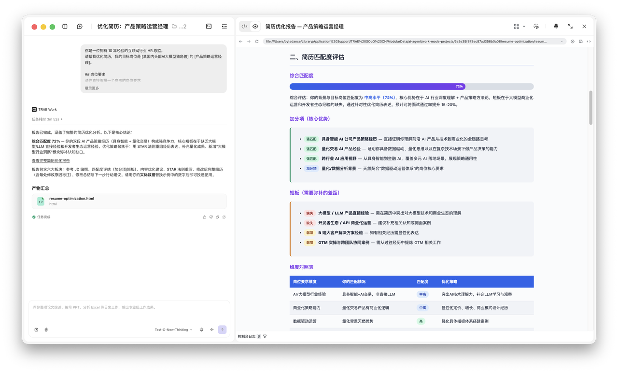Screen dimensions: 618x373
Task: Click the 72% match progress bar
Action: [411, 86]
